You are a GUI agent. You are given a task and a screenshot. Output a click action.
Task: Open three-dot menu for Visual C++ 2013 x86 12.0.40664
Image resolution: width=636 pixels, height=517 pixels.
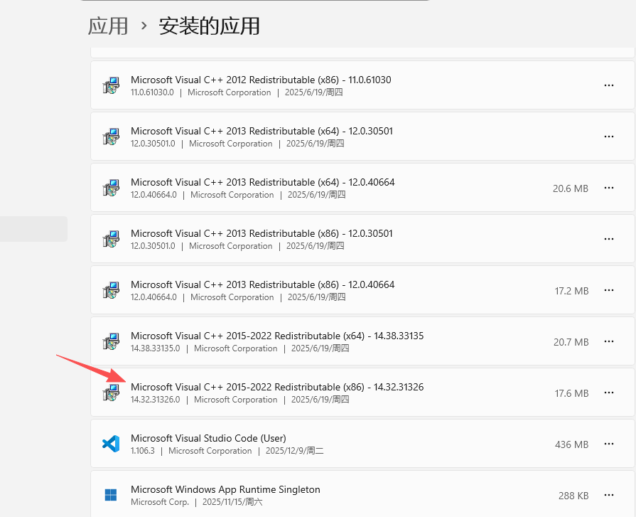tap(608, 290)
